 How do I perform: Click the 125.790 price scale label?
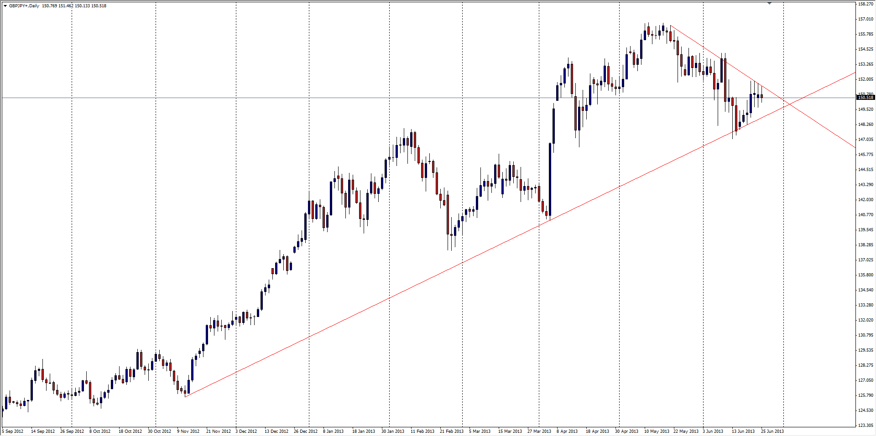click(x=866, y=395)
